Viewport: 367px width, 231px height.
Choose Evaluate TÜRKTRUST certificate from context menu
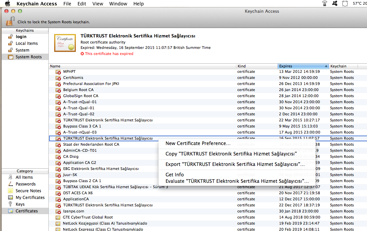(237, 181)
